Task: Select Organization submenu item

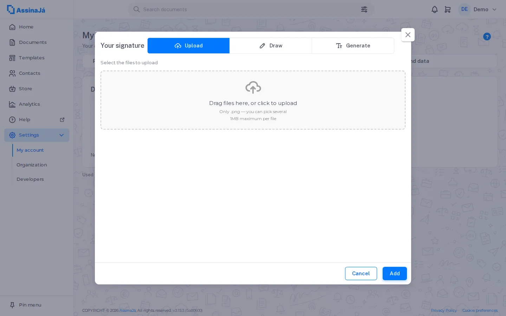Action: point(32,165)
